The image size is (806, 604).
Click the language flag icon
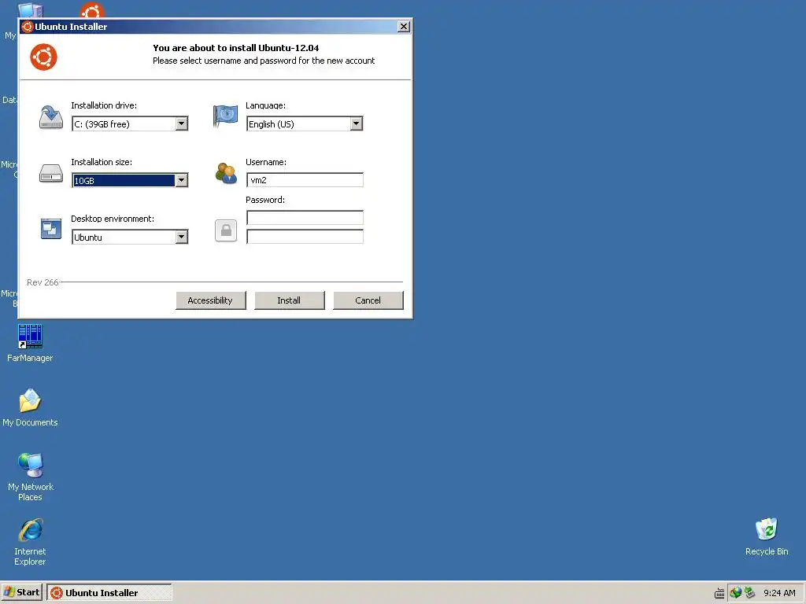225,116
